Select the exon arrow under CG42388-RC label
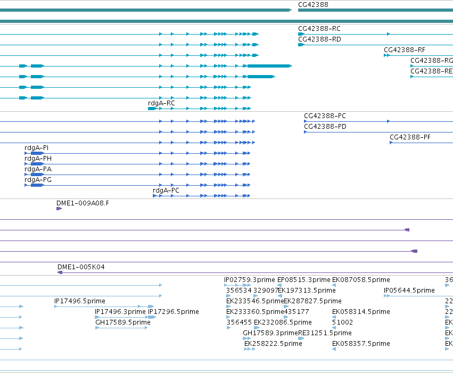This screenshot has width=453, height=373. [301, 34]
